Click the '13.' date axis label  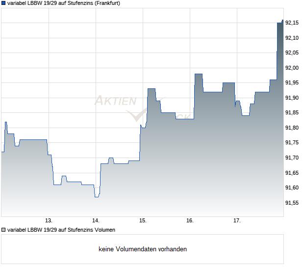click(x=49, y=221)
